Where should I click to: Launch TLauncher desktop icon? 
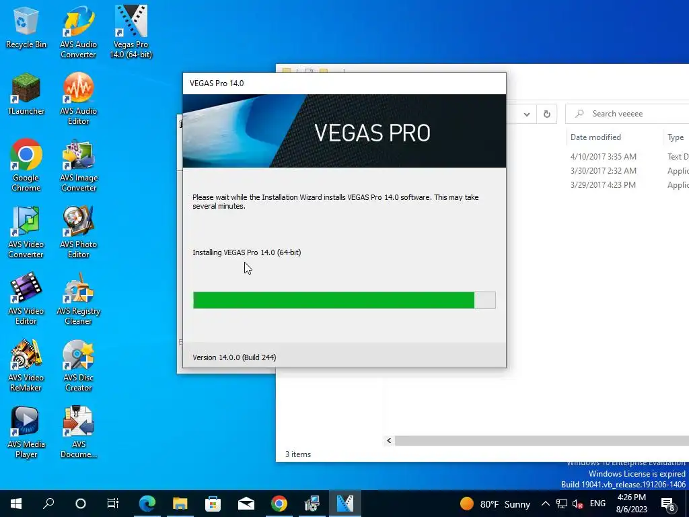[x=26, y=95]
